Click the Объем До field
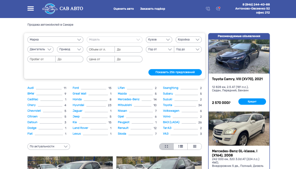 coord(129,49)
